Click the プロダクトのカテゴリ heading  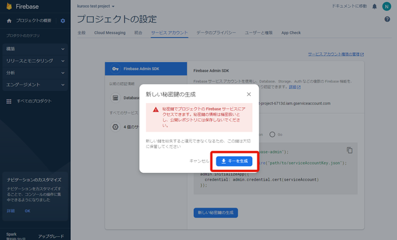click(x=22, y=36)
